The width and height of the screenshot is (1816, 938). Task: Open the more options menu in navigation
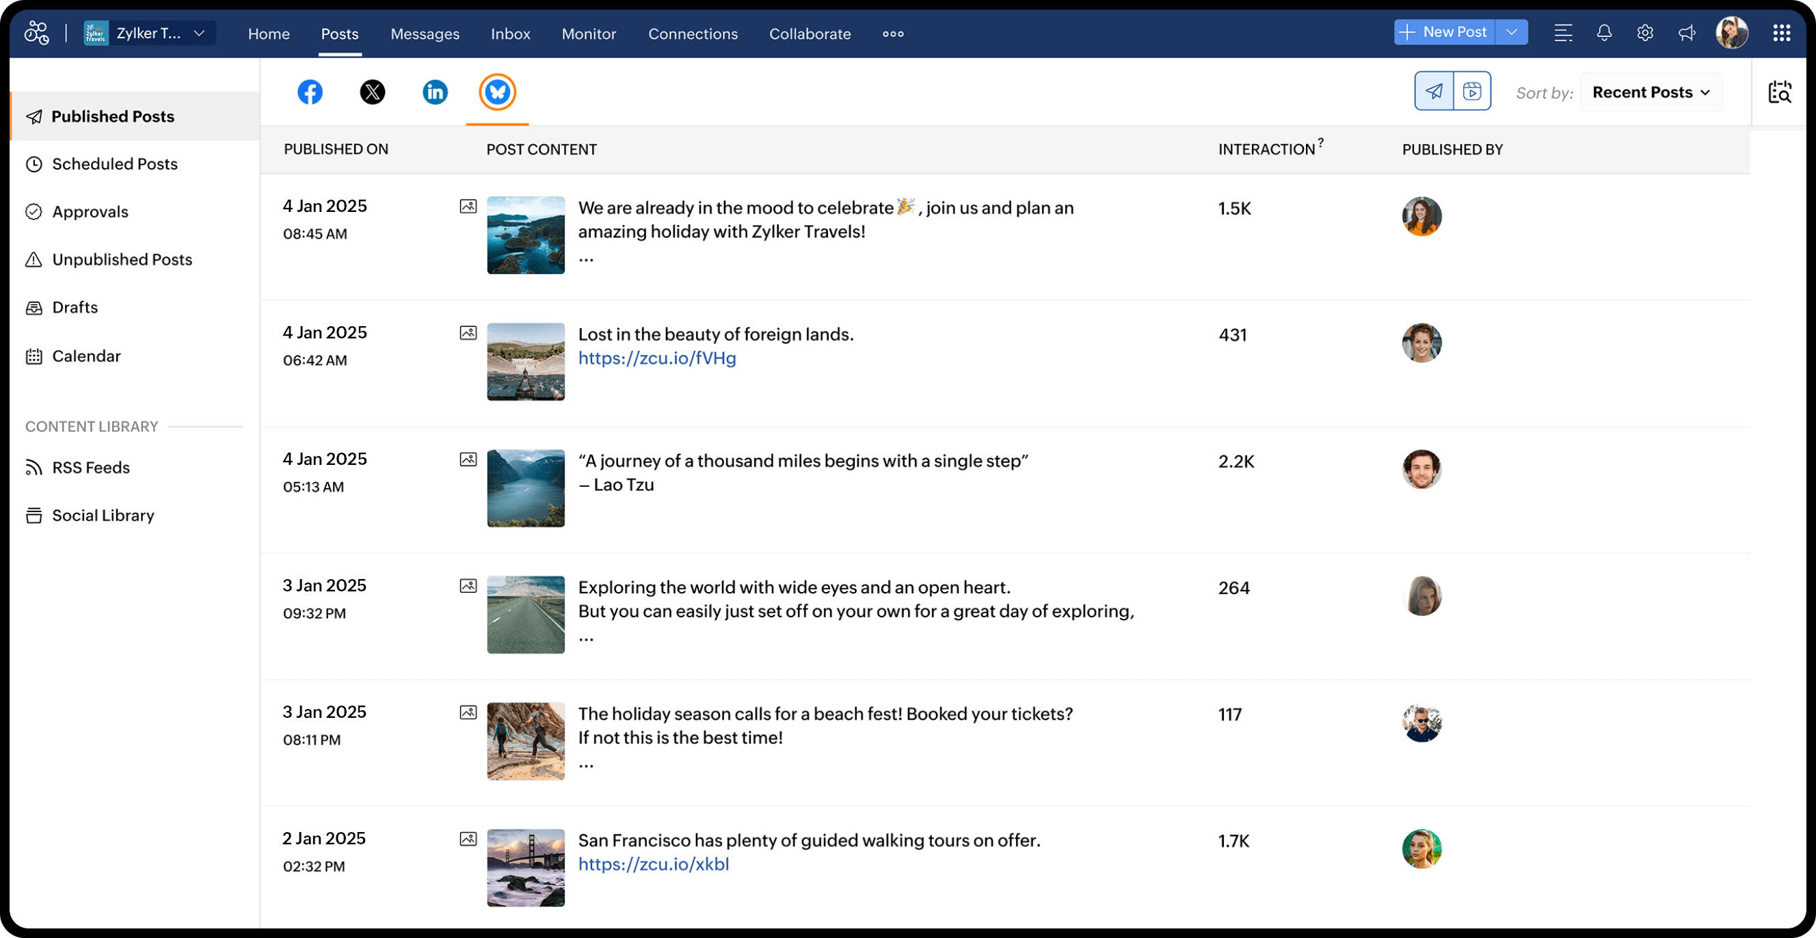[892, 33]
